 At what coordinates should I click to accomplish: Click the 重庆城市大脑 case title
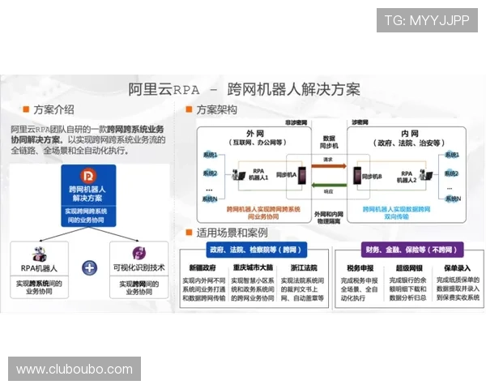(253, 267)
